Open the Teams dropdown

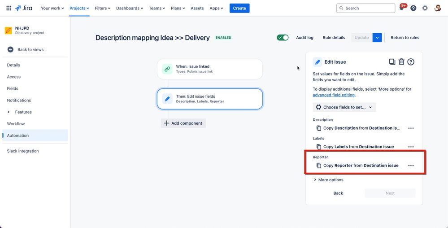157,8
